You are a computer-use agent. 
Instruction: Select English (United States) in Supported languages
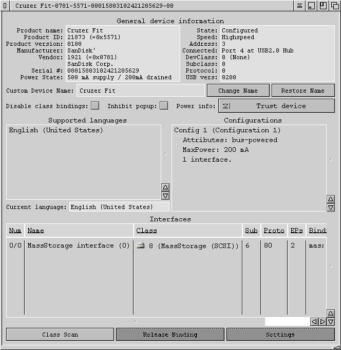click(56, 131)
